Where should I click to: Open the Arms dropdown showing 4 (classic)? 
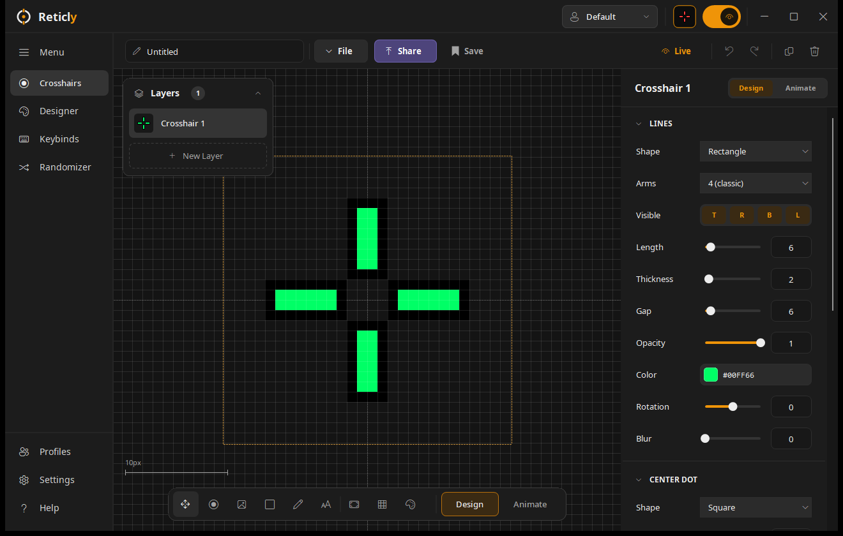click(756, 183)
